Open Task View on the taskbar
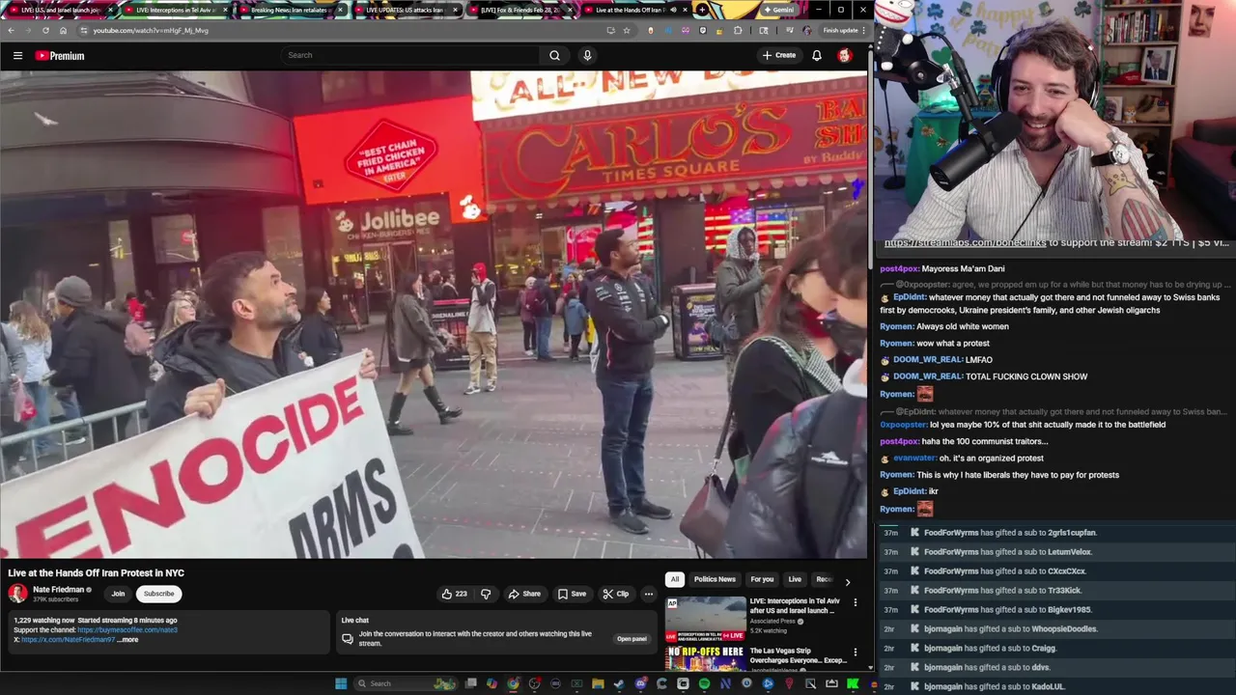 tap(470, 683)
